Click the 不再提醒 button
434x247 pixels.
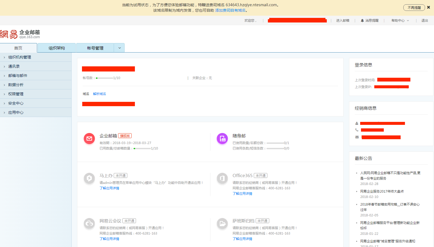coord(414,8)
